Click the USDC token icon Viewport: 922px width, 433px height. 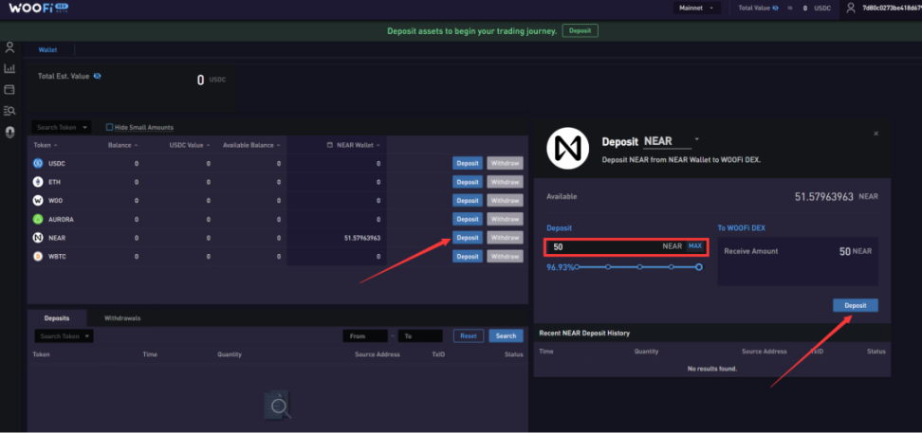coord(38,163)
